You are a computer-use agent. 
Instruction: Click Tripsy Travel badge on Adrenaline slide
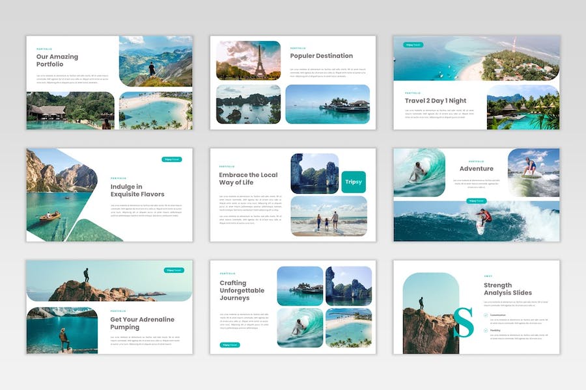[x=174, y=270]
